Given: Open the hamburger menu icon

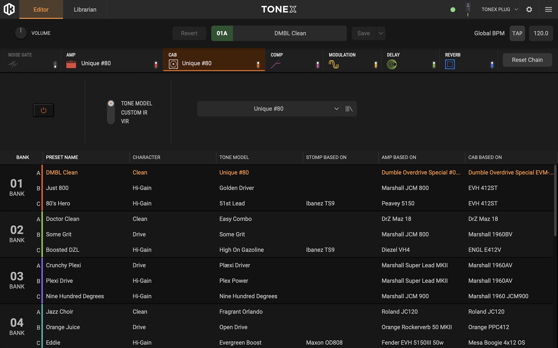Looking at the screenshot, I should (x=548, y=9).
